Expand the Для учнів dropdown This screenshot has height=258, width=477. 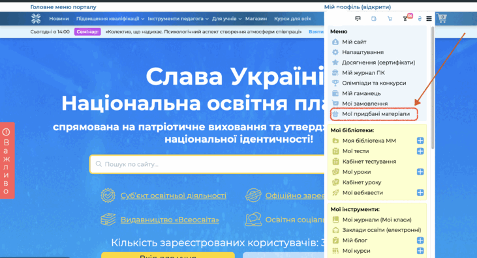coord(226,19)
